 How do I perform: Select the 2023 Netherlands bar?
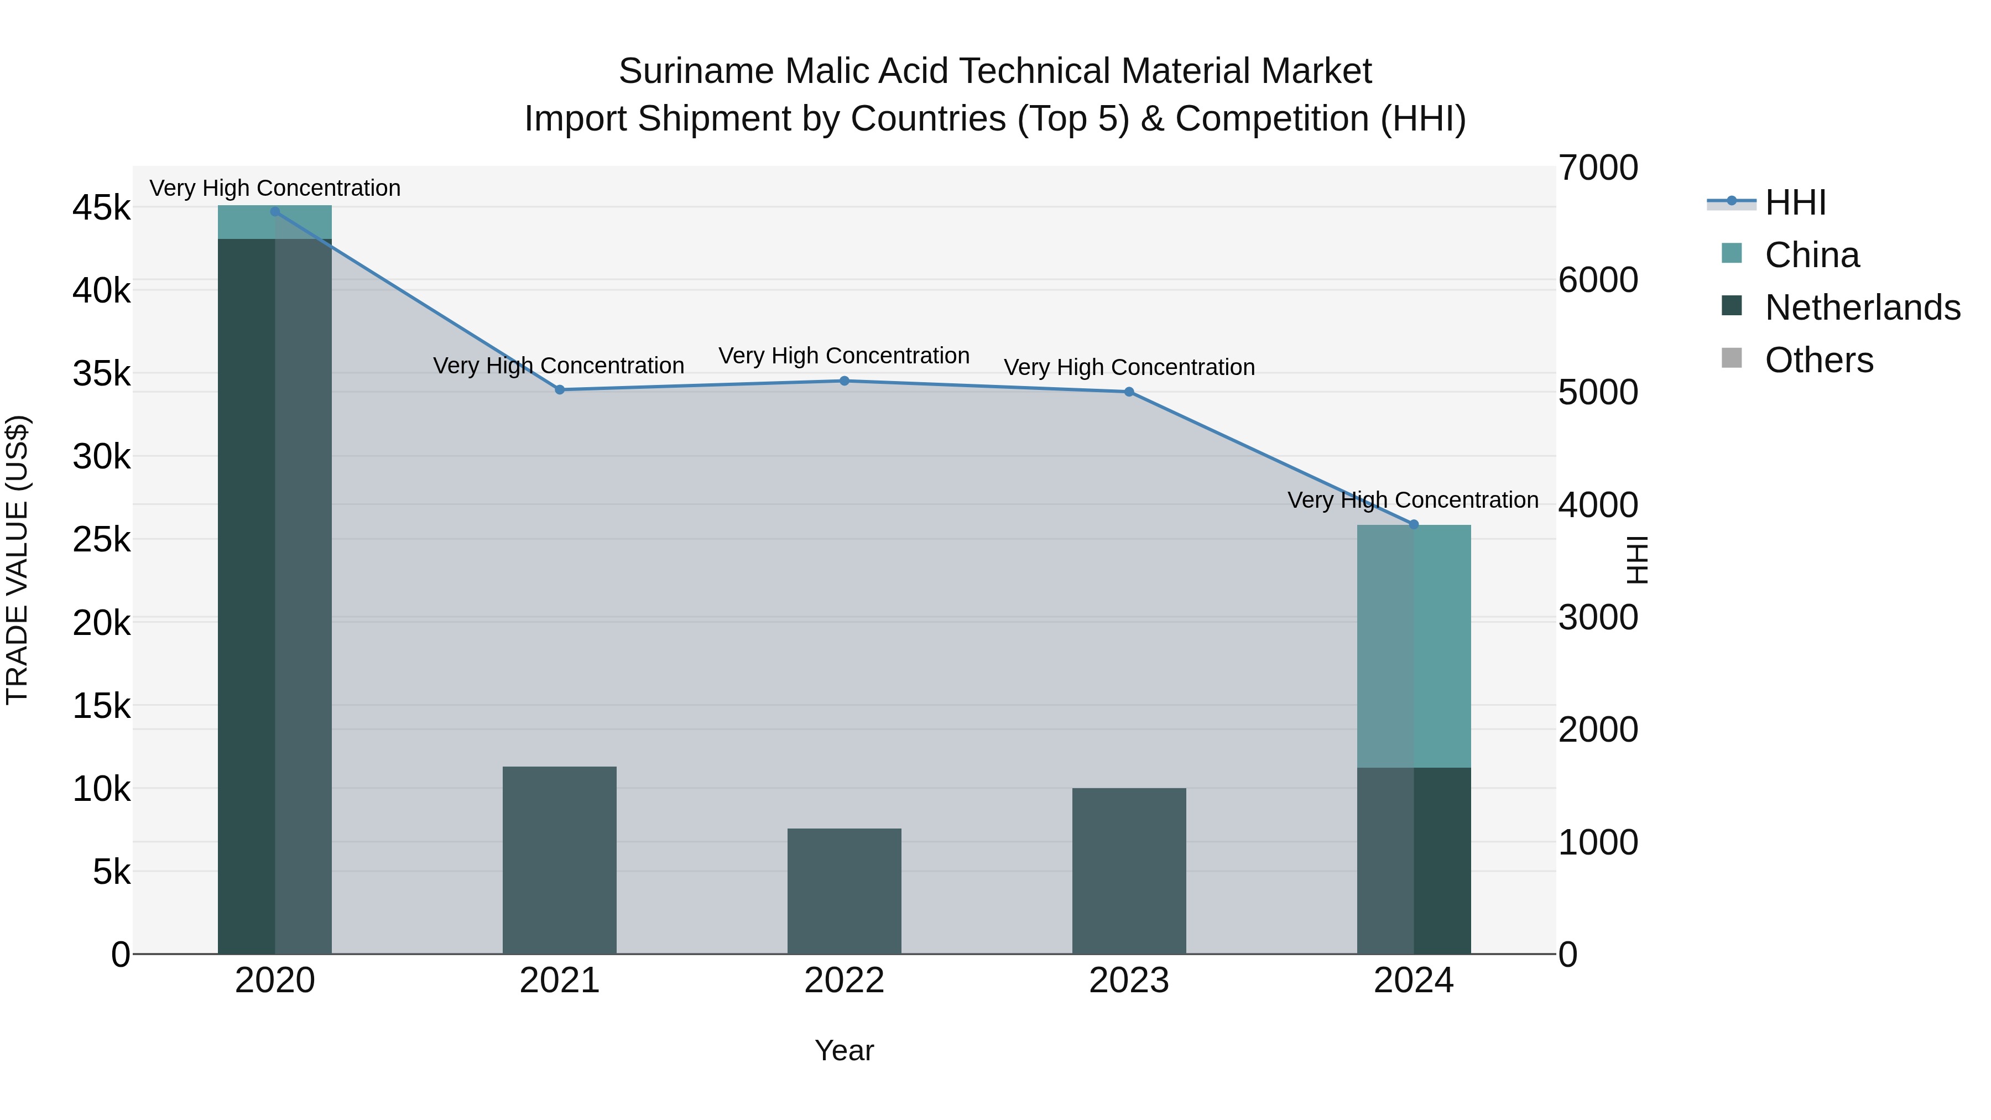1129,872
